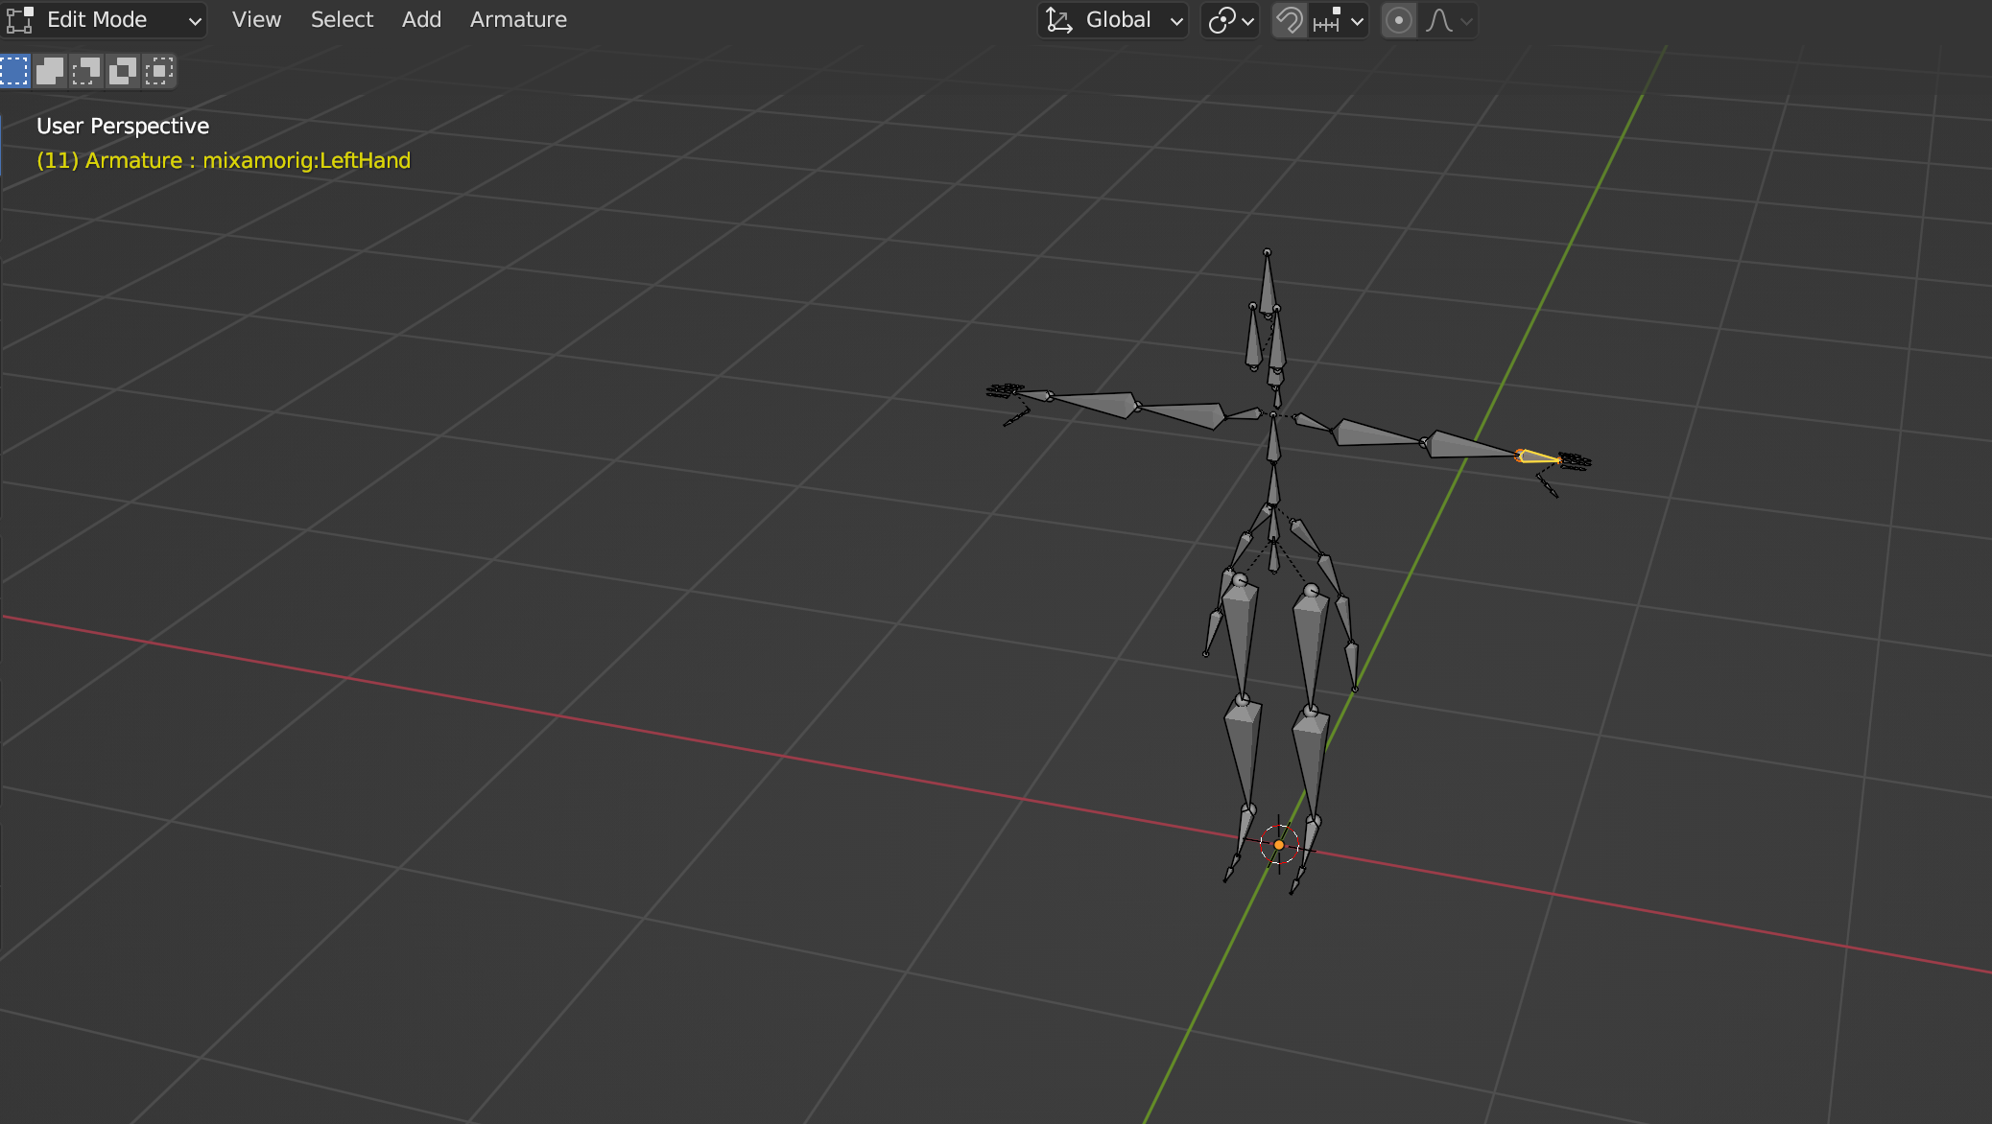Click the "mixamorig:LeftHand" active bone label
Image resolution: width=1992 pixels, height=1124 pixels.
[x=306, y=160]
